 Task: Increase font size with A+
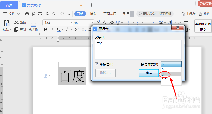tap(98, 23)
